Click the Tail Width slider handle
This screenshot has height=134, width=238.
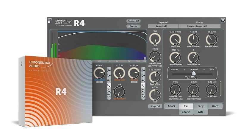(194, 73)
